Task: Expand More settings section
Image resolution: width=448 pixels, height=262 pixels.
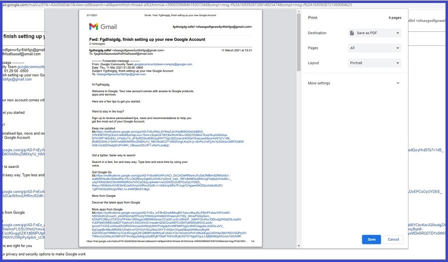Action: click(x=354, y=83)
